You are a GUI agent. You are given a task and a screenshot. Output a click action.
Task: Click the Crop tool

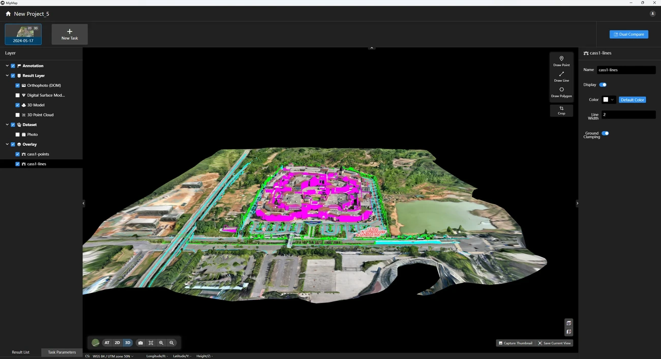click(x=561, y=110)
